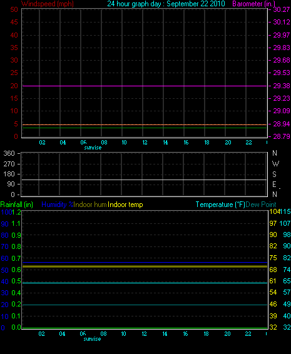This screenshot has width=291, height=354.
Task: Click the 12 hour tick on top graph axis
Action: pyautogui.click(x=145, y=143)
